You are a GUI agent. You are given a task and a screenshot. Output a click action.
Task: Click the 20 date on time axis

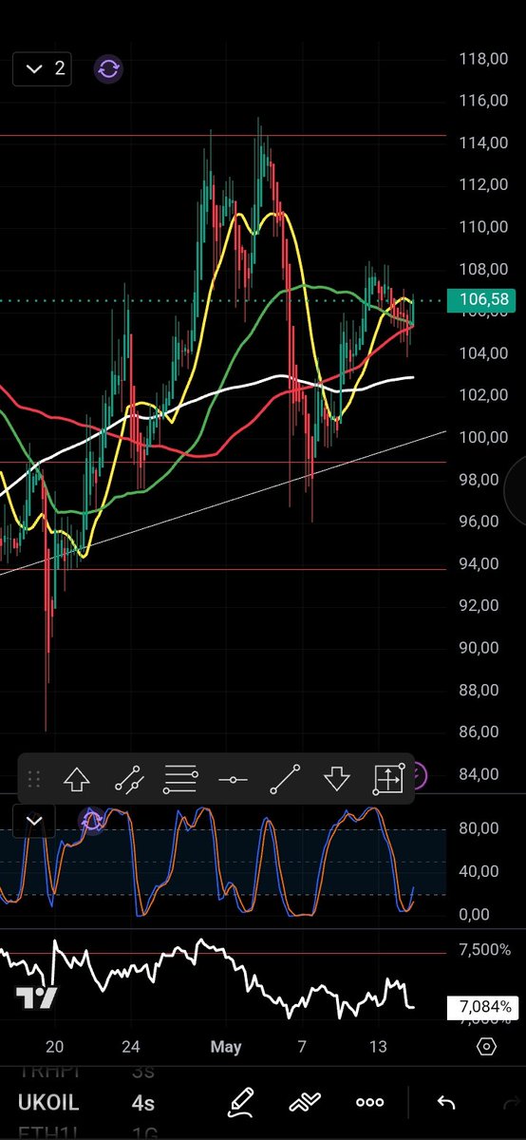55,1047
